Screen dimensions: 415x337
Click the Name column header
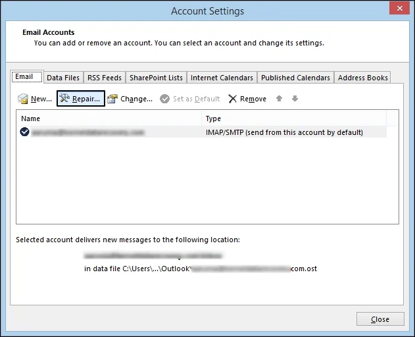pos(109,118)
